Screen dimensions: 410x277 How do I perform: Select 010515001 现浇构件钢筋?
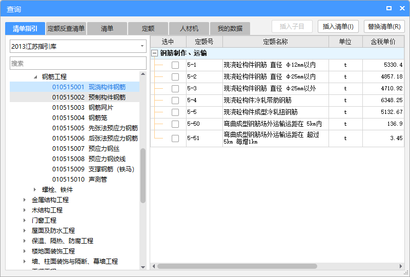[74, 87]
